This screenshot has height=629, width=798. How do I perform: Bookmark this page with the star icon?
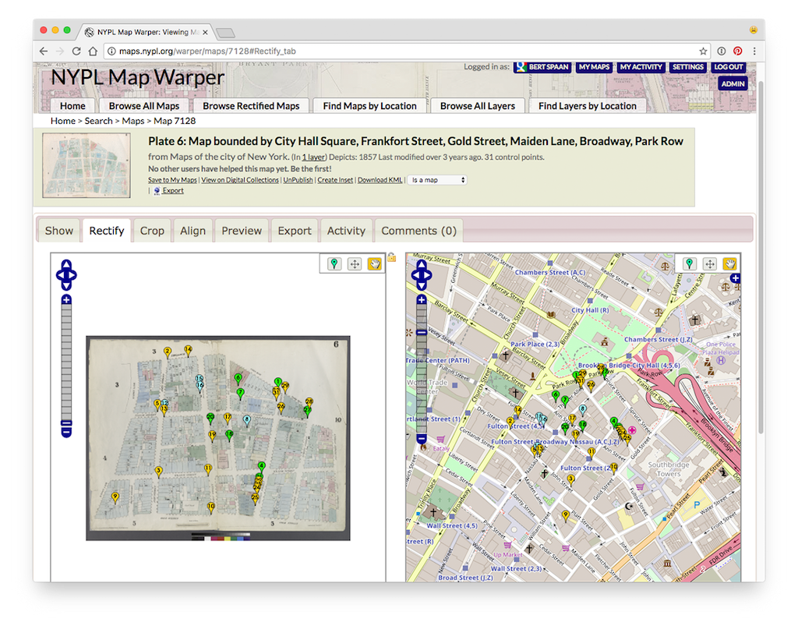point(703,51)
